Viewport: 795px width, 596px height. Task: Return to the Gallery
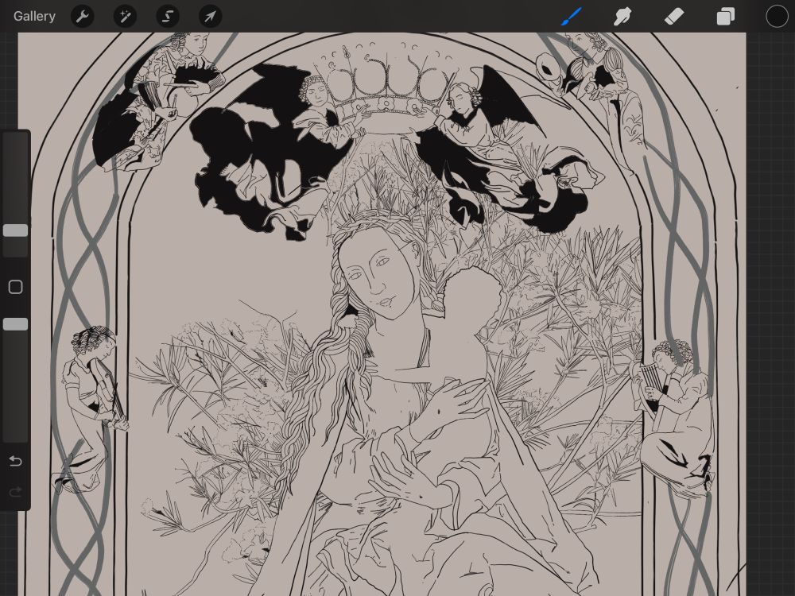coord(34,16)
